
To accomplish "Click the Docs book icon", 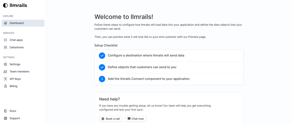I will 5,111.
